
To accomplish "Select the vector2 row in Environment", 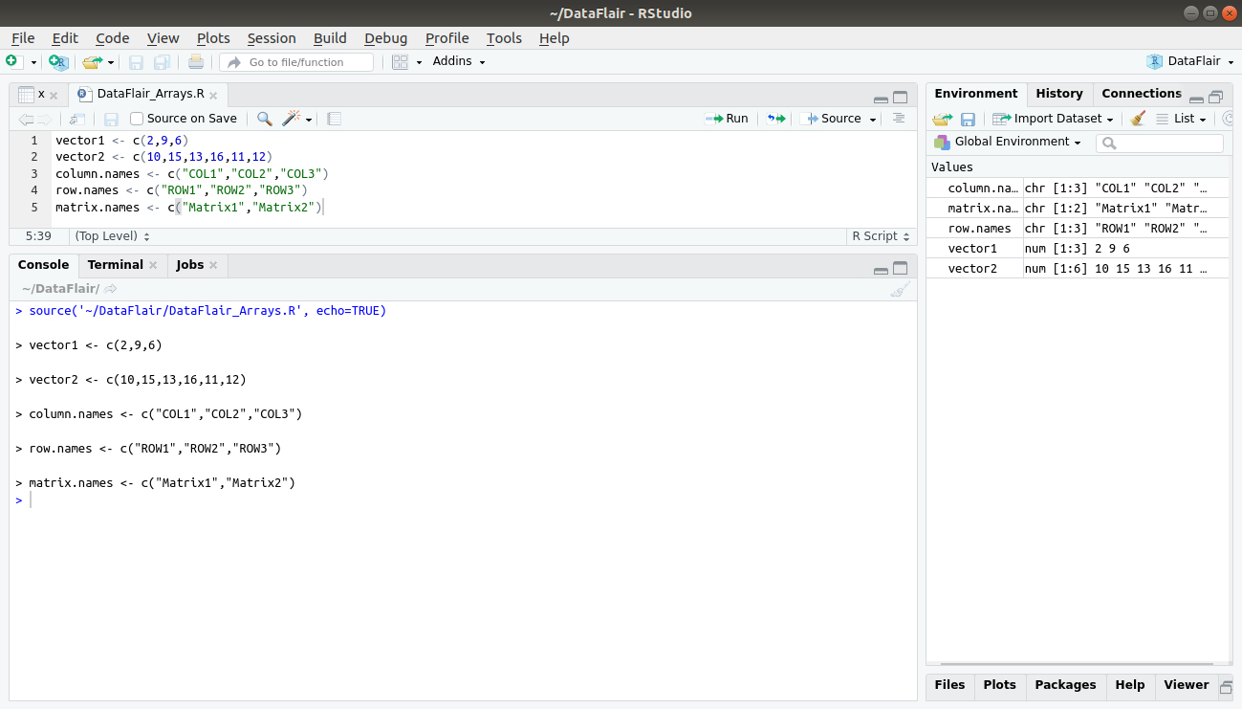I will tap(1079, 269).
